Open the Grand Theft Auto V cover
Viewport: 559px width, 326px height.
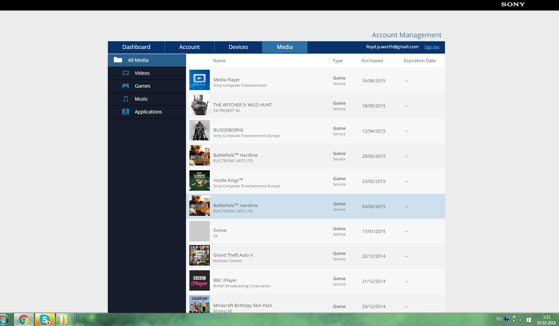click(x=200, y=255)
